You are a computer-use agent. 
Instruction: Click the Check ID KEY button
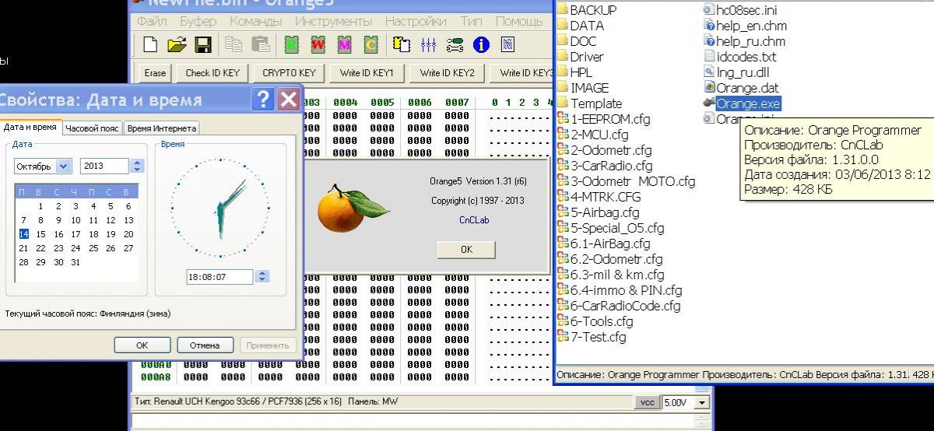[212, 73]
